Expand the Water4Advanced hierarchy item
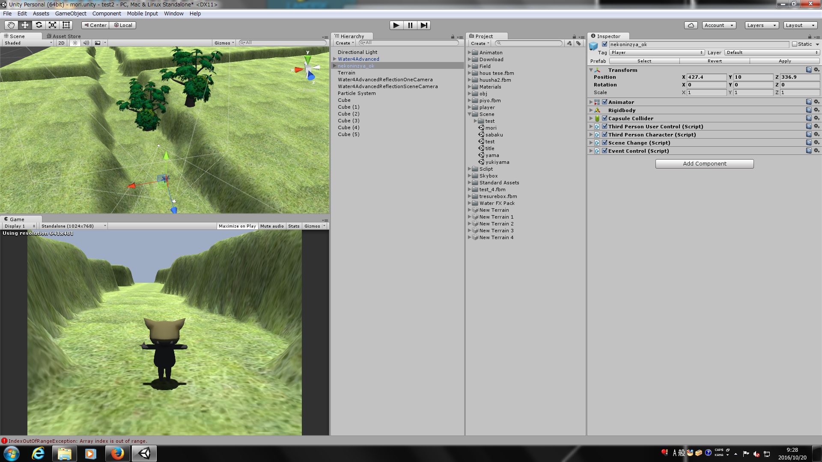 tap(335, 59)
